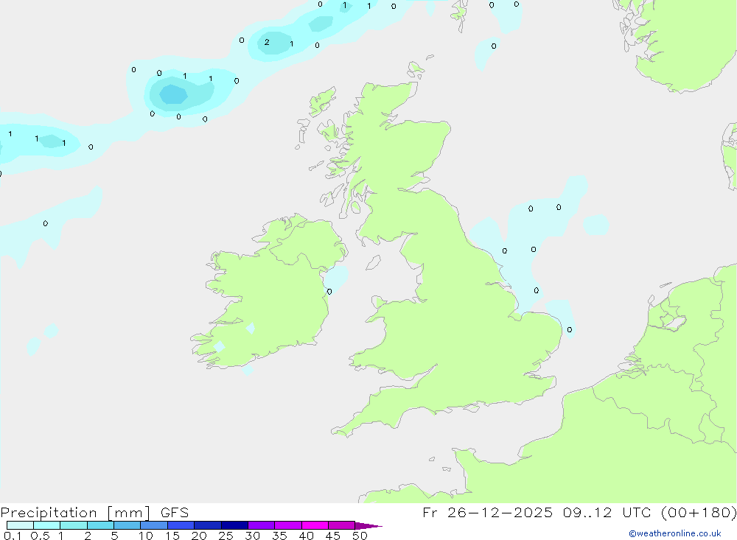Click the '25' legend scale label

coord(226,536)
